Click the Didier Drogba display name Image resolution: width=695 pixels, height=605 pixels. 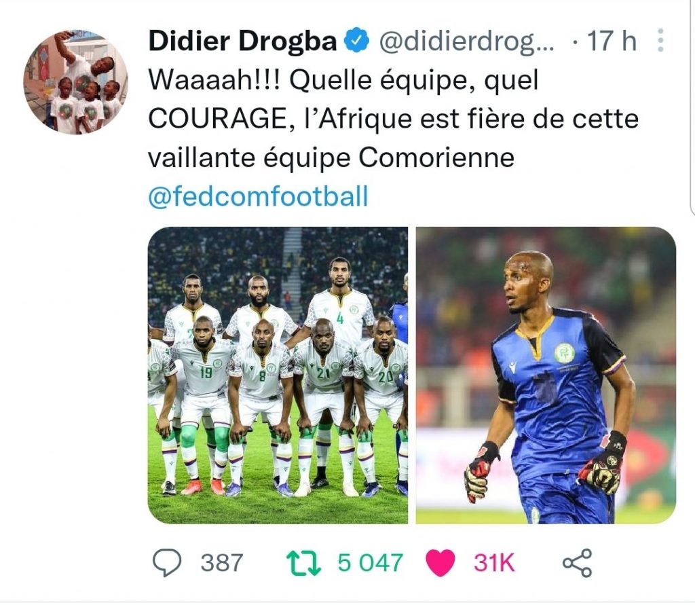pos(243,41)
